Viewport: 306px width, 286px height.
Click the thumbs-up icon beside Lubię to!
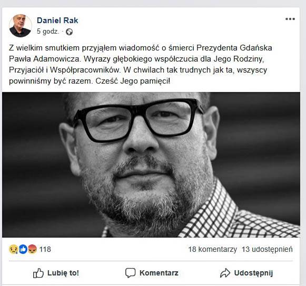tap(38, 273)
